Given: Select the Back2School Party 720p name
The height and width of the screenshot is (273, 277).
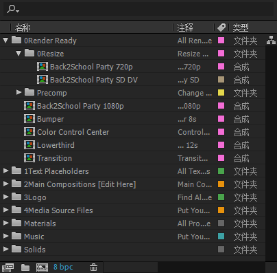Looking at the screenshot, I should point(91,67).
